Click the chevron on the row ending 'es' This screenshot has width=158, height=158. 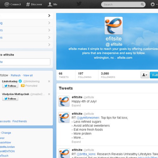(49, 37)
